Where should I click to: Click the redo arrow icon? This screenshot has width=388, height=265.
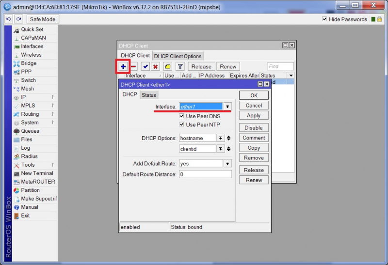[x=18, y=19]
